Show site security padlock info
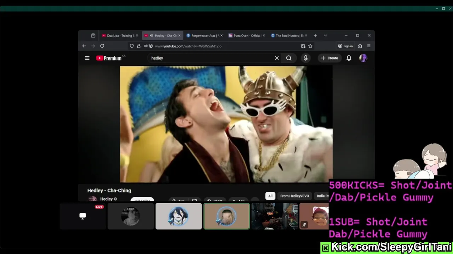 coord(139,46)
